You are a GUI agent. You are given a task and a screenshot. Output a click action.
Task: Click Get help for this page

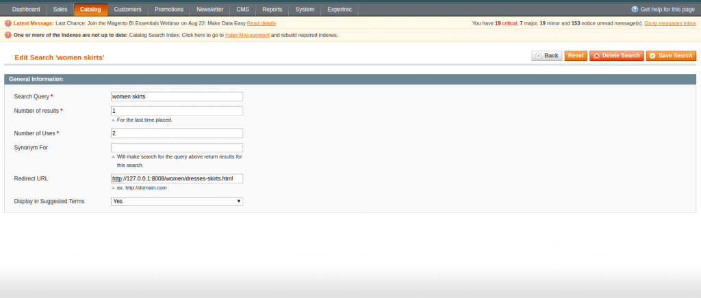tap(667, 10)
